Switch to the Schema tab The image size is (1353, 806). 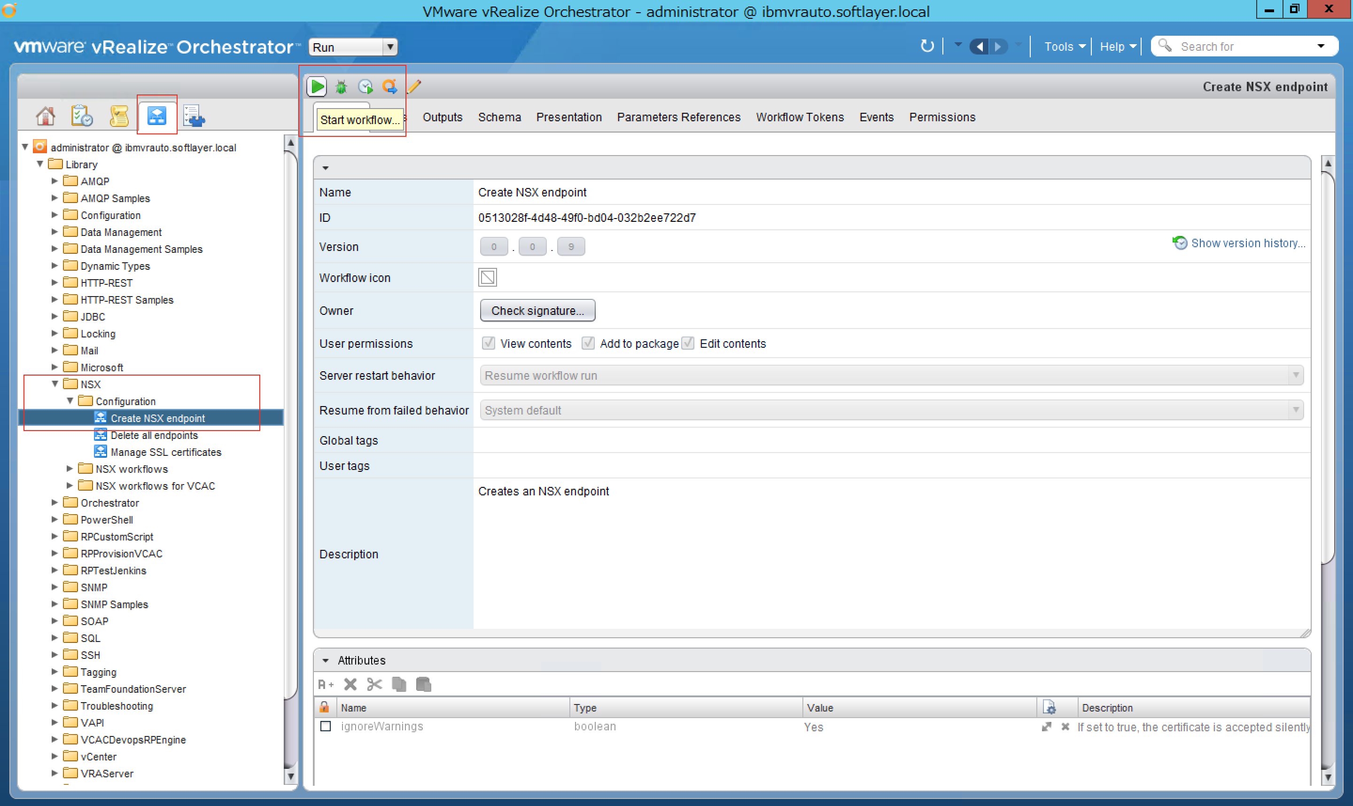(x=499, y=117)
